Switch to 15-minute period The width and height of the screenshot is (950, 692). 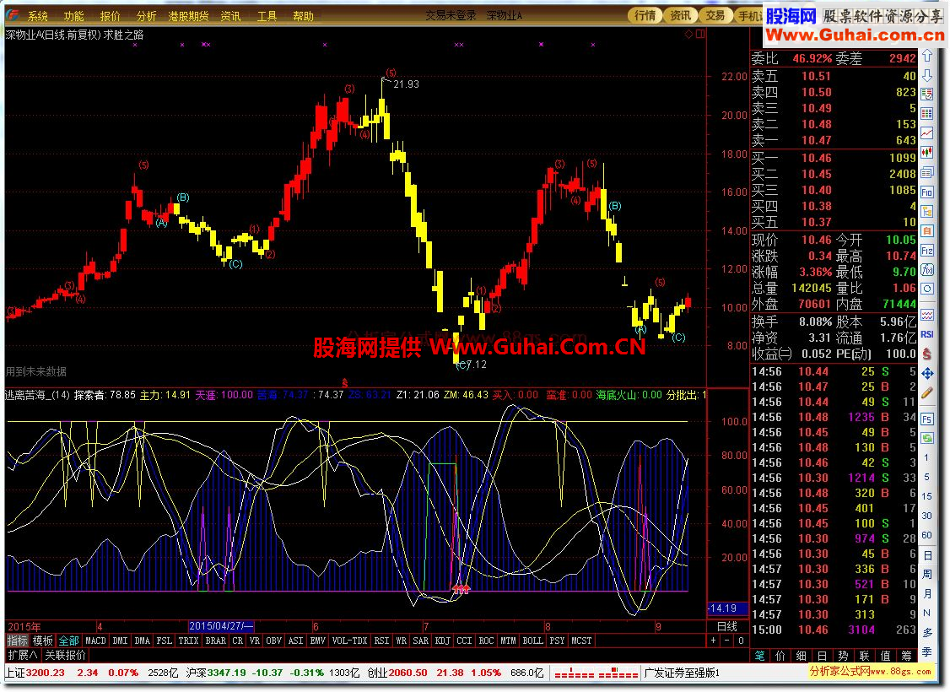pyautogui.click(x=926, y=496)
